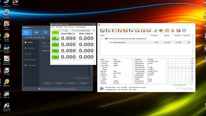Open msconfig desktop shortcut
Screen dimensions: 206x116
pos(6,71)
